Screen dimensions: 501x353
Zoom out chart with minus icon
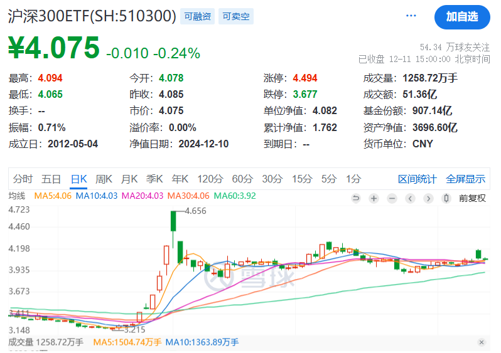pyautogui.click(x=392, y=199)
